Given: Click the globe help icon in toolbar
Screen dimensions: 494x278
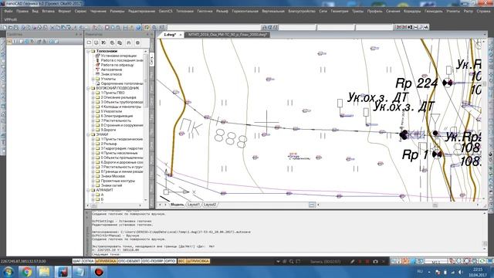Looking at the screenshot, I should pyautogui.click(x=138, y=28).
